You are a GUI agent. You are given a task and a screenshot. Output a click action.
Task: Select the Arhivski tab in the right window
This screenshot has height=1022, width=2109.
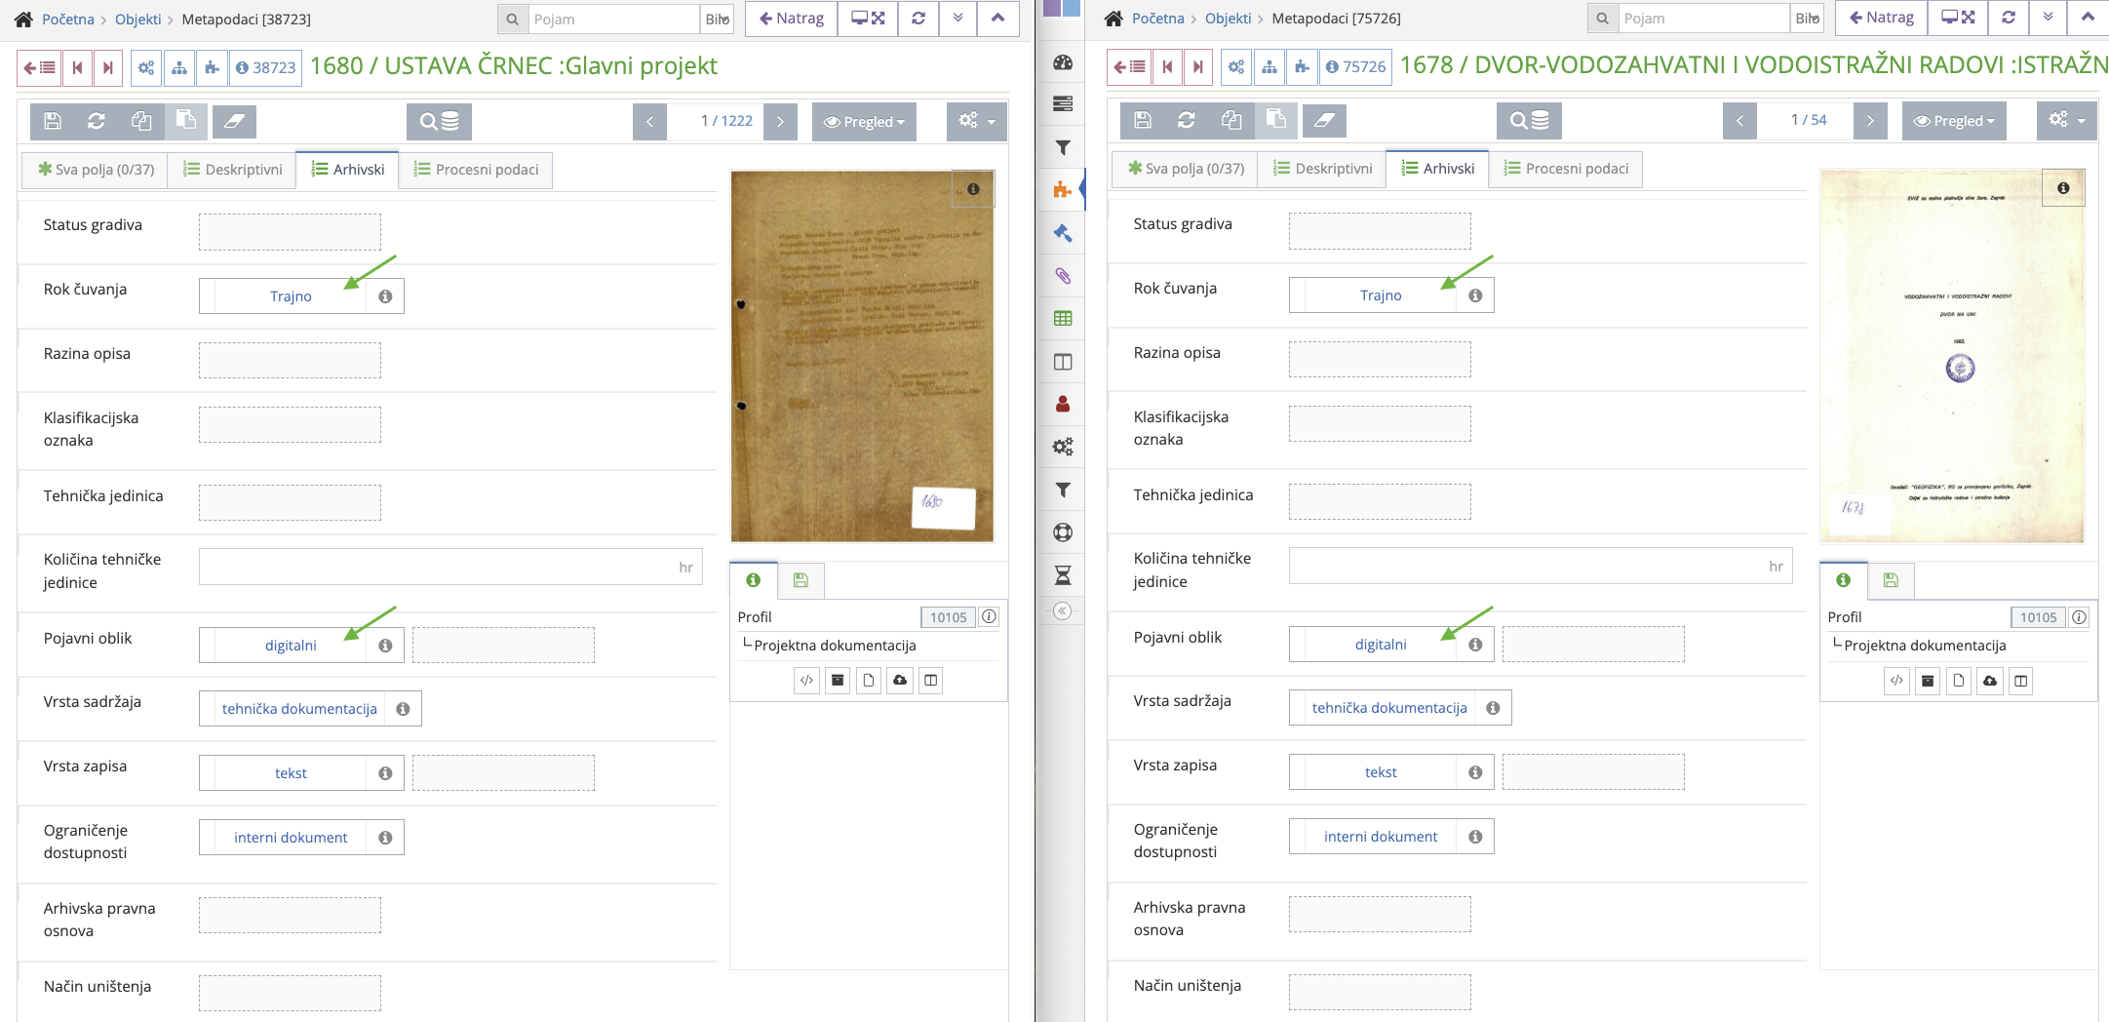click(x=1438, y=169)
